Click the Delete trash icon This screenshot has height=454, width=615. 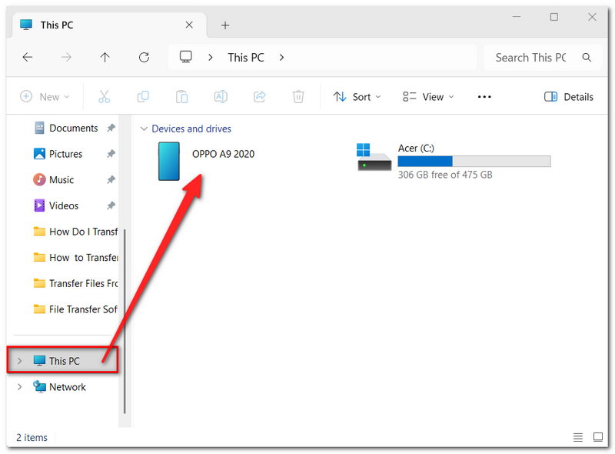coord(298,97)
